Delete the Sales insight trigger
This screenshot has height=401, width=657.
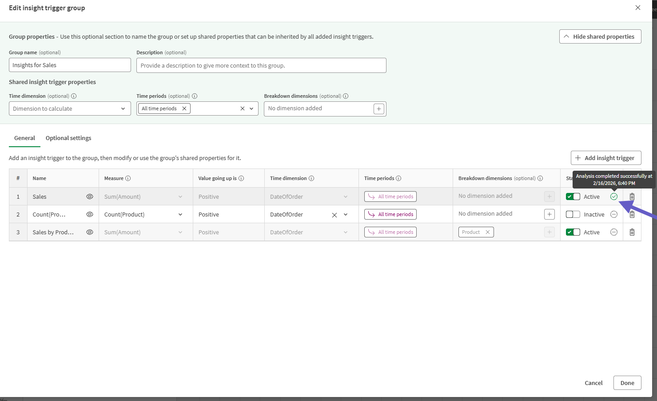click(x=632, y=196)
